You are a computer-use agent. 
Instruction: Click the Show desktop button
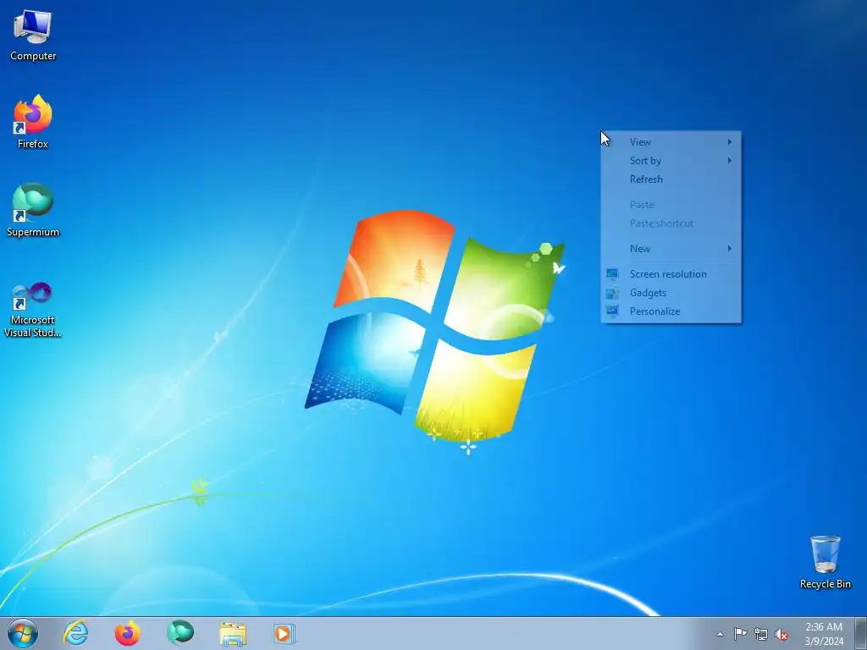[860, 633]
